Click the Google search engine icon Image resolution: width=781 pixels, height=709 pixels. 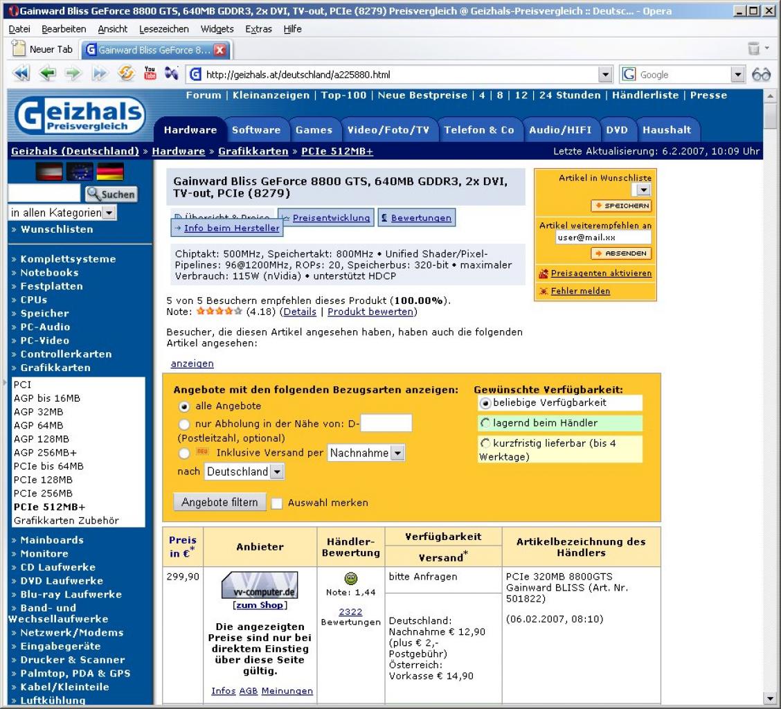(x=629, y=74)
